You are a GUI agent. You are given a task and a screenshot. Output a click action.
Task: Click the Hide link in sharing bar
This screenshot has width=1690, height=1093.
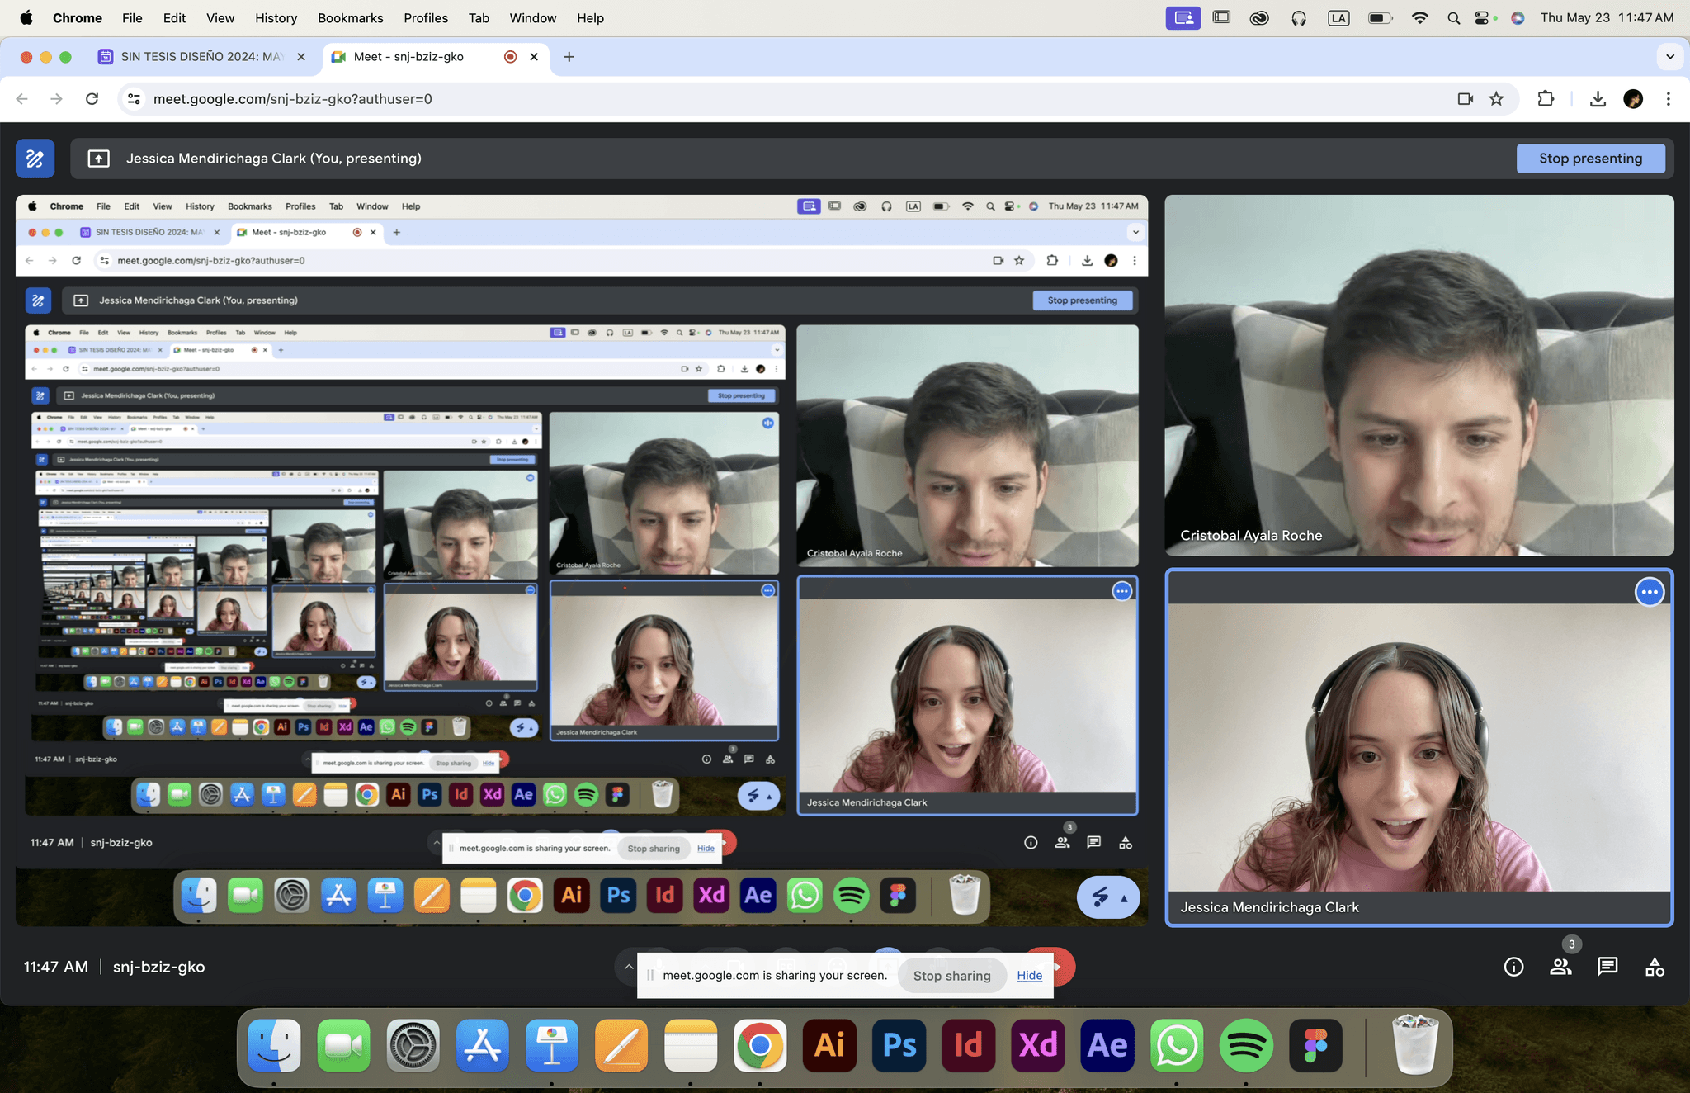coord(1029,975)
